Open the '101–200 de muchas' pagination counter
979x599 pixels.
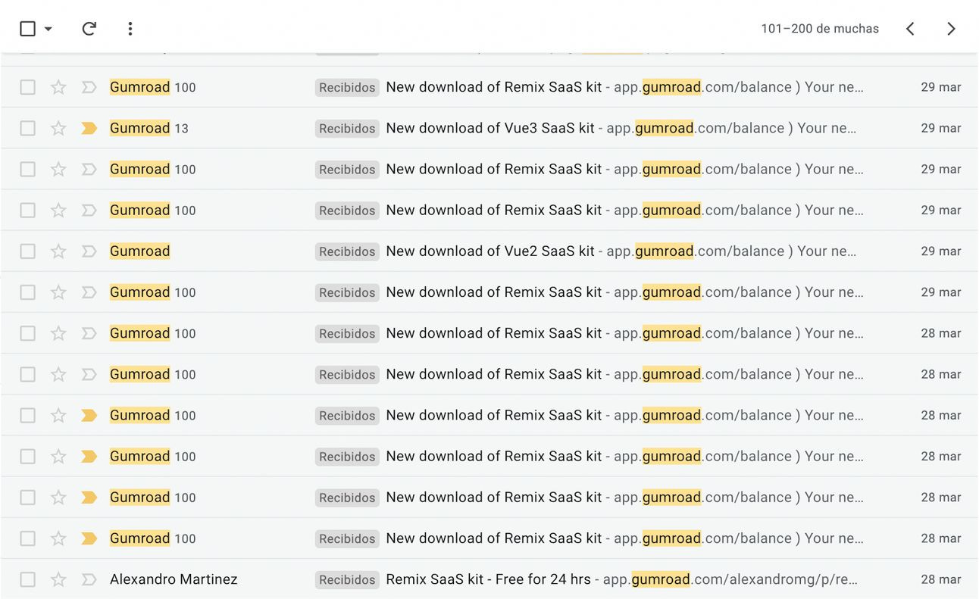coord(820,29)
